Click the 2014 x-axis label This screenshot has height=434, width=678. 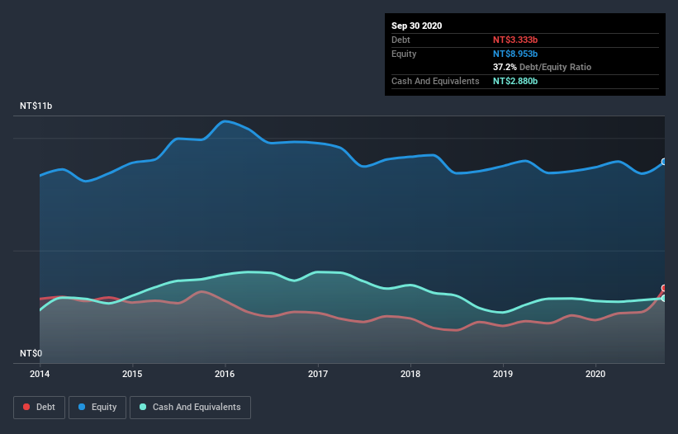point(40,374)
